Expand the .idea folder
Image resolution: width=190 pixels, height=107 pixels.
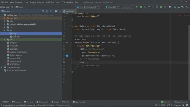coord(5,21)
